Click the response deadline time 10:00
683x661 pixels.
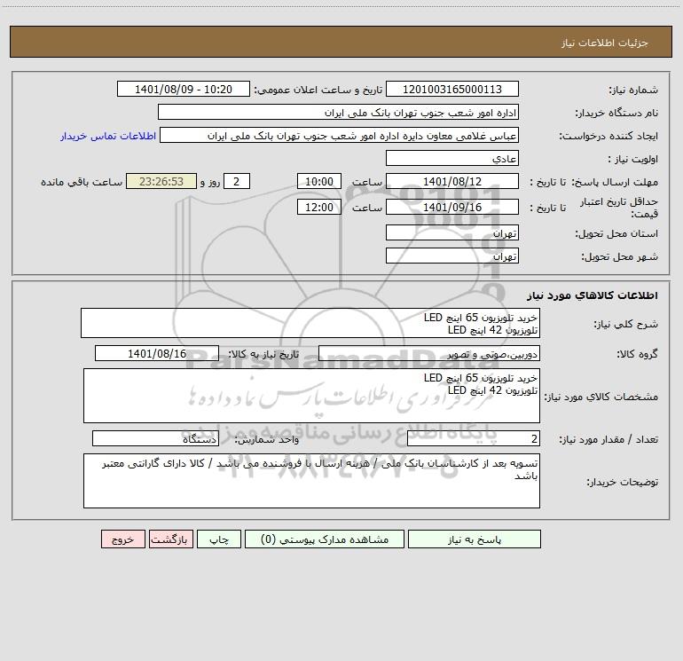(x=318, y=181)
